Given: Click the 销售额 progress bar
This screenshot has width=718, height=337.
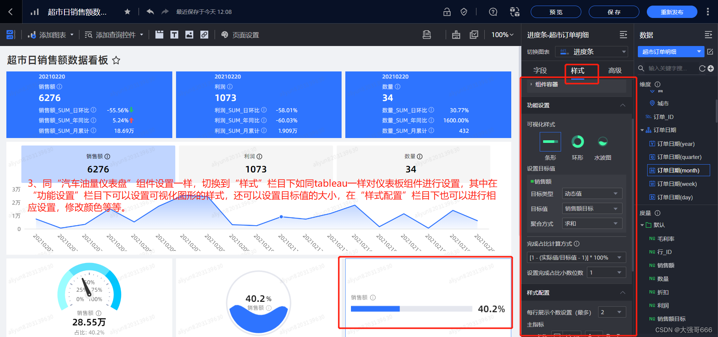Looking at the screenshot, I should 411,309.
